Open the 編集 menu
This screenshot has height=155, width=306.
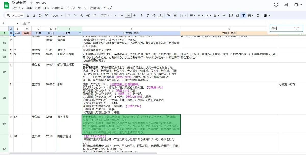pos(29,8)
